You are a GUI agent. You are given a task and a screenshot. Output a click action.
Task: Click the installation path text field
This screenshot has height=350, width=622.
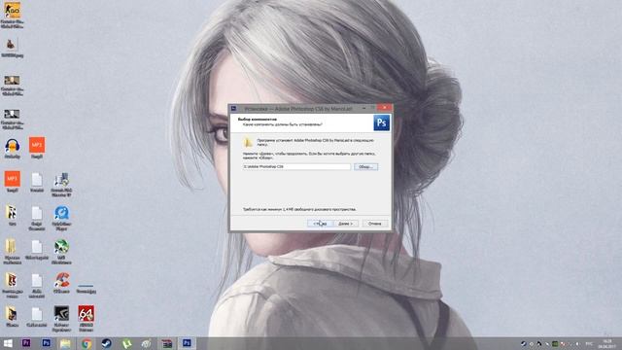tap(296, 166)
